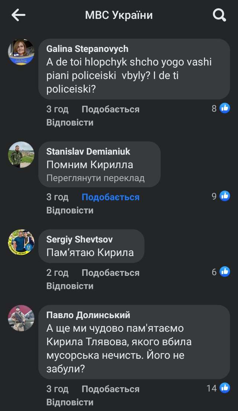Viewport: 238px width, 411px height.
Task: Toggle Подобається under Павло Долинський's comment
Action: point(110,389)
